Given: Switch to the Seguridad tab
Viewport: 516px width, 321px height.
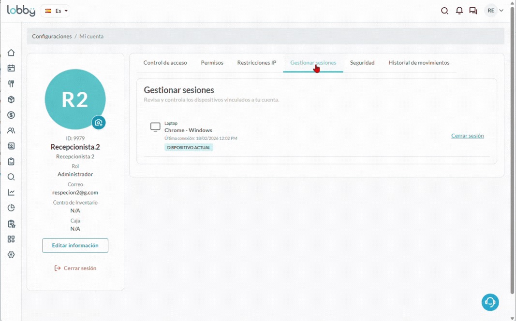Looking at the screenshot, I should tap(362, 63).
